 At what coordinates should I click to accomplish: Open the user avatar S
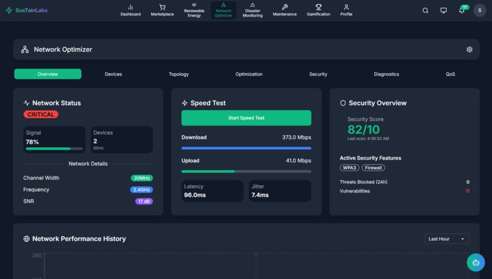tap(479, 10)
